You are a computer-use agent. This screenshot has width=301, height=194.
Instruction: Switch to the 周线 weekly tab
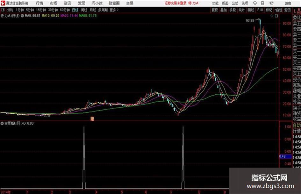(84, 10)
